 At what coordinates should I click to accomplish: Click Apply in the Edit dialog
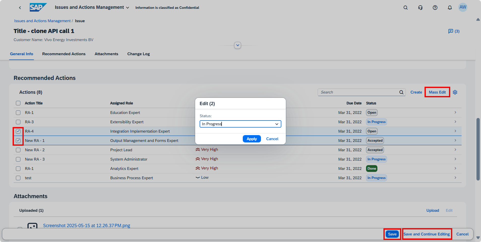pos(251,139)
